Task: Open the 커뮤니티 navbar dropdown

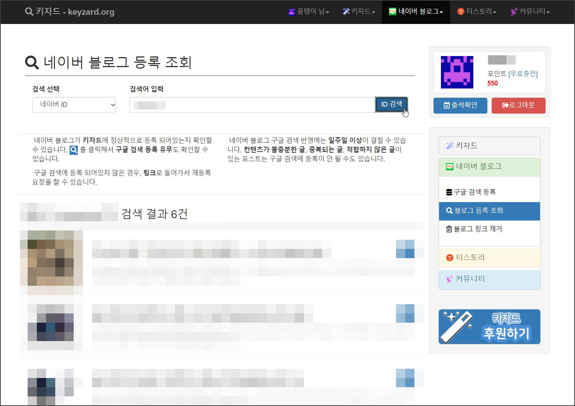Action: coord(530,11)
